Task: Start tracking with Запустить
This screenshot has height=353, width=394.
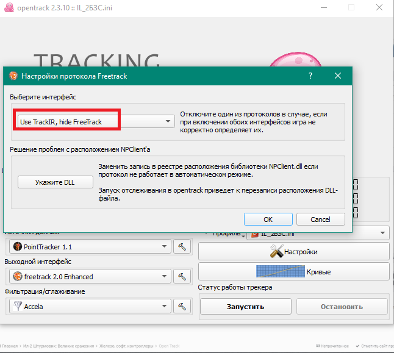Action: 246,307
